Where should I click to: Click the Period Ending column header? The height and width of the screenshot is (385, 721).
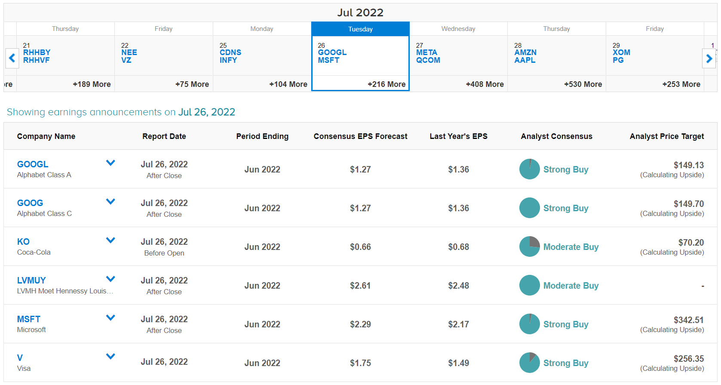[262, 136]
